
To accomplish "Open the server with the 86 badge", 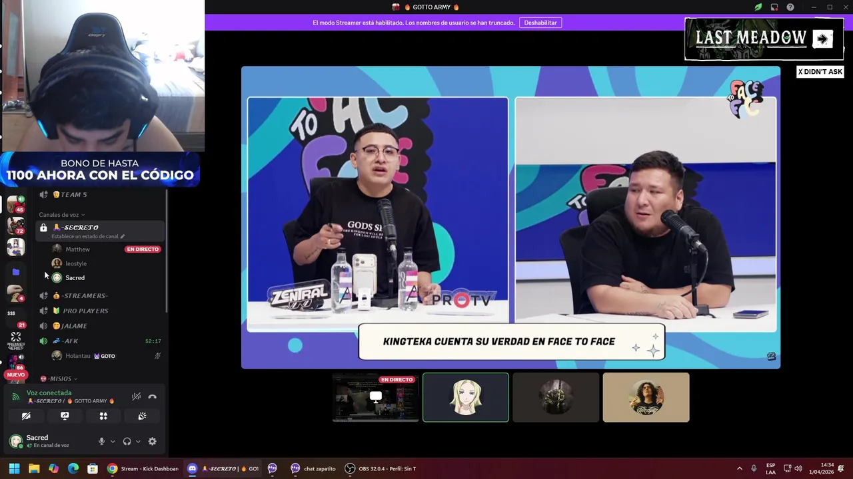I will click(x=15, y=362).
